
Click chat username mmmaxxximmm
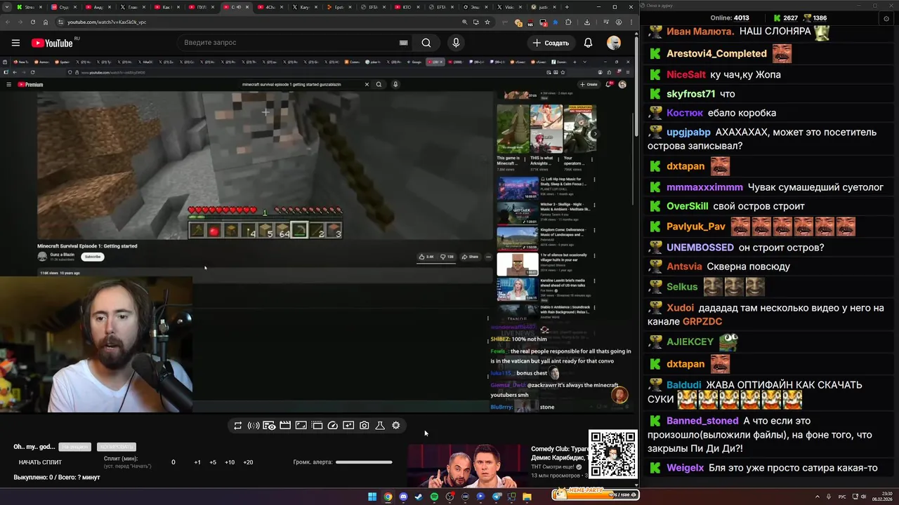tap(704, 187)
